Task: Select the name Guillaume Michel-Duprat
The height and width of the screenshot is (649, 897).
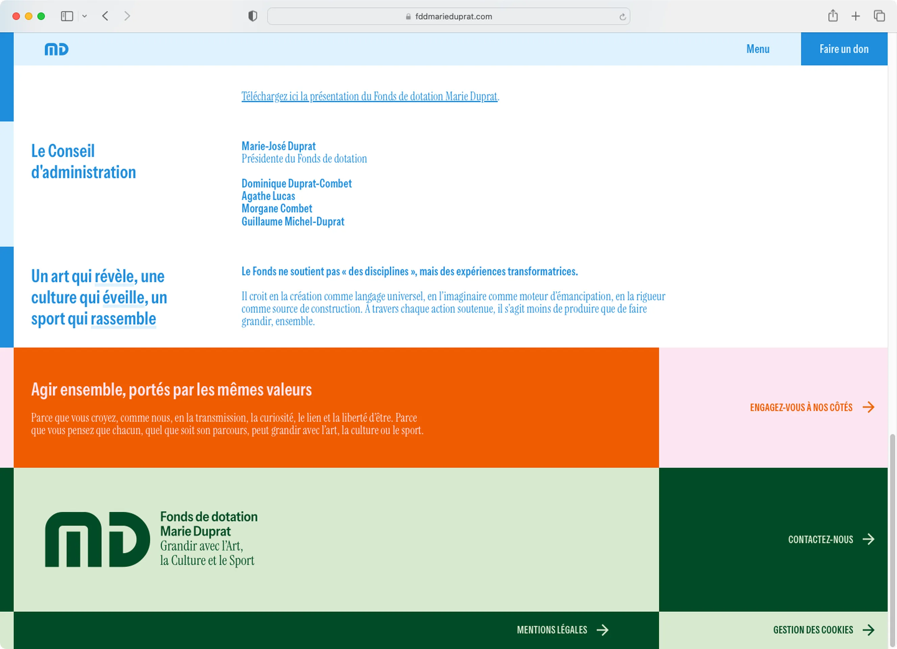Action: point(293,221)
